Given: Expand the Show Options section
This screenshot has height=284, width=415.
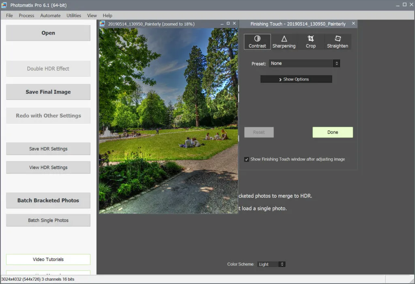Looking at the screenshot, I should [x=296, y=79].
